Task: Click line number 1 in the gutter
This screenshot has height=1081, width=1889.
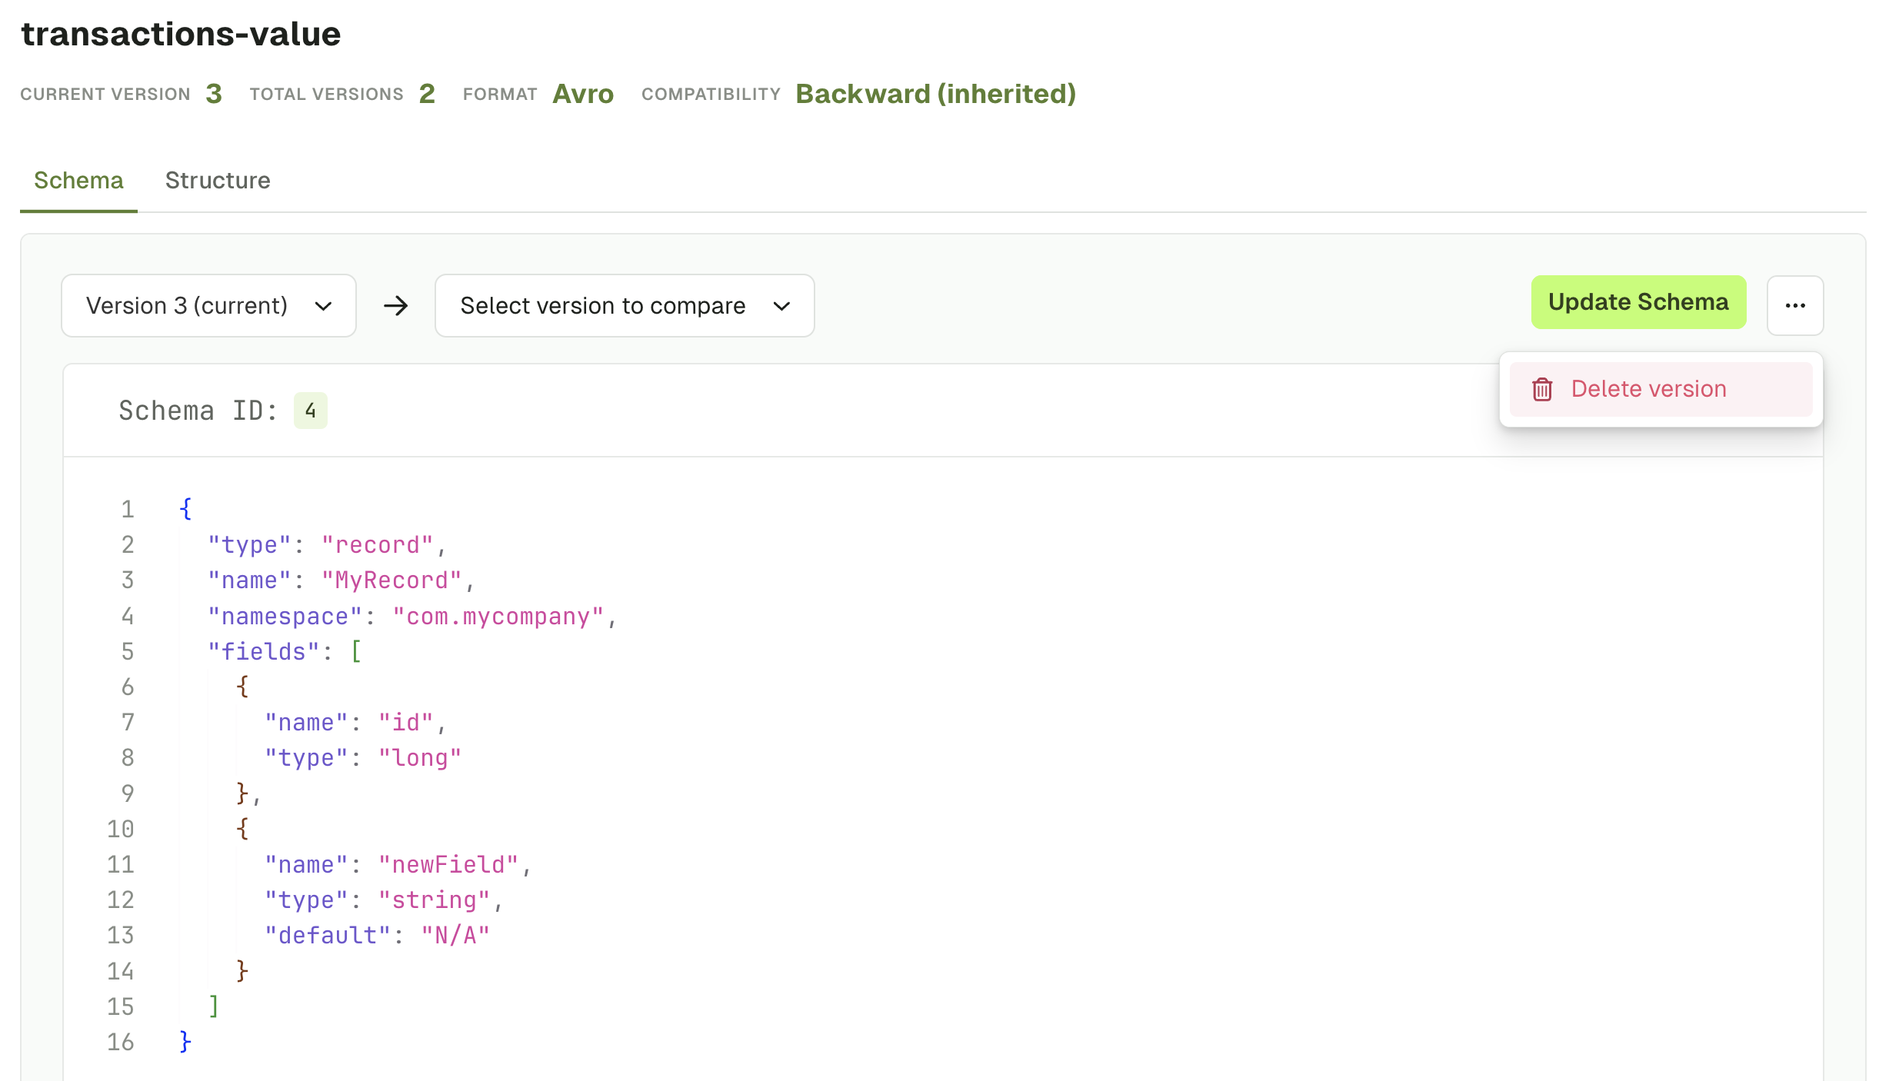Action: pyautogui.click(x=128, y=510)
